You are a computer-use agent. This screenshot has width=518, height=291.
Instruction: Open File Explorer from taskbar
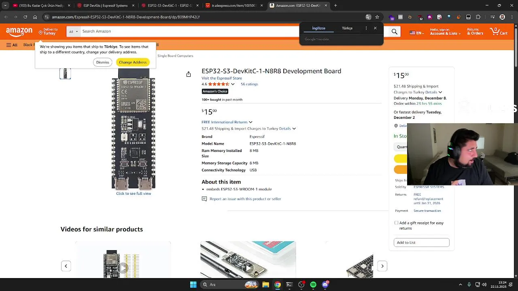[265, 285]
